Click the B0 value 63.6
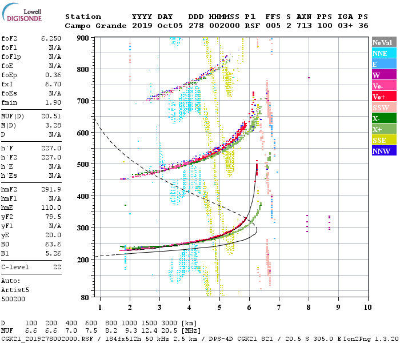The width and height of the screenshot is (400, 343). [x=53, y=245]
